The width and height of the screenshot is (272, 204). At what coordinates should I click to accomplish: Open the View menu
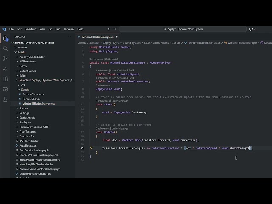[42, 29]
